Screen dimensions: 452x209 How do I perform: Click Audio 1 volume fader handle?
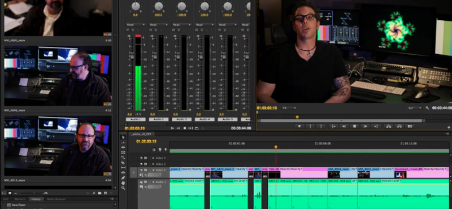(132, 57)
